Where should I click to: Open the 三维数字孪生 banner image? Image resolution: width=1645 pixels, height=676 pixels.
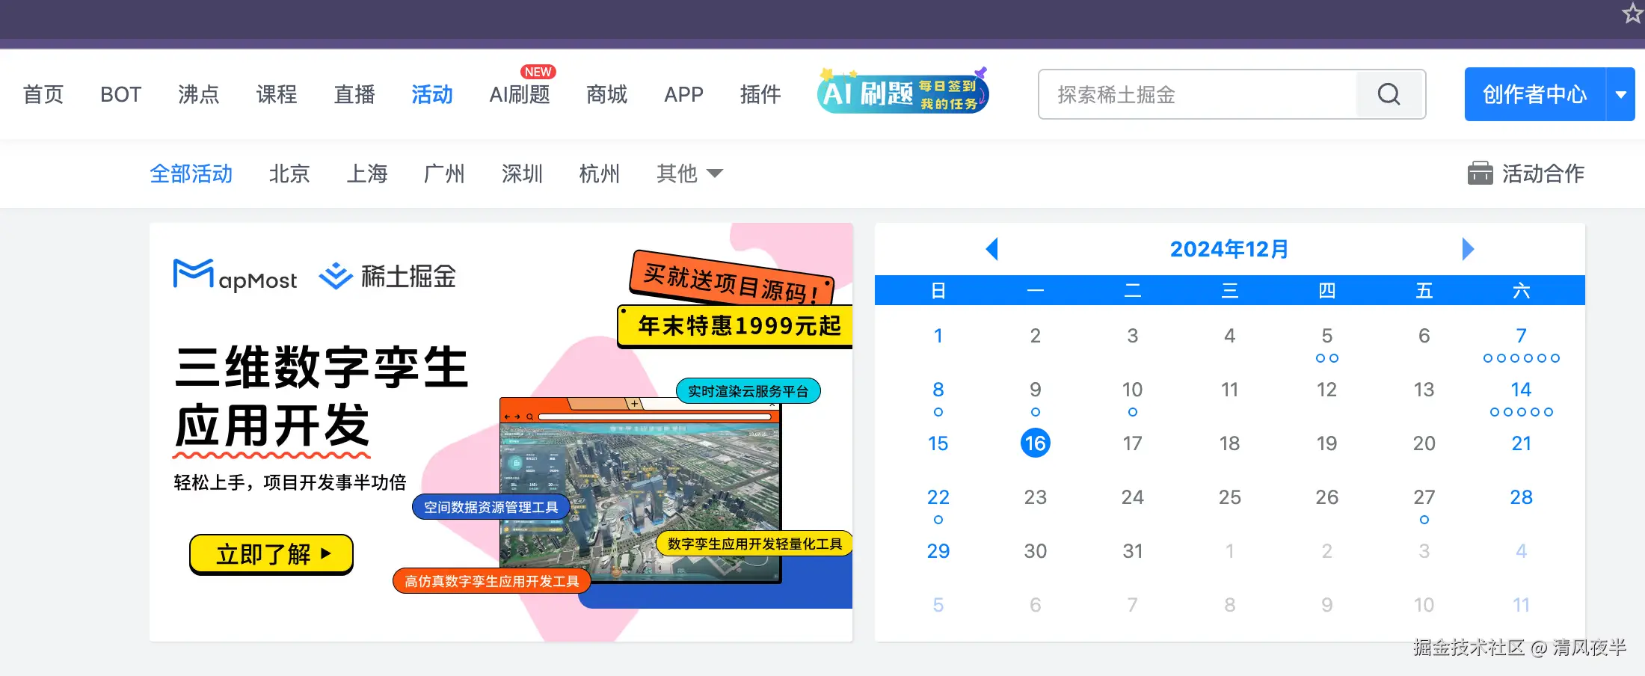tap(501, 432)
